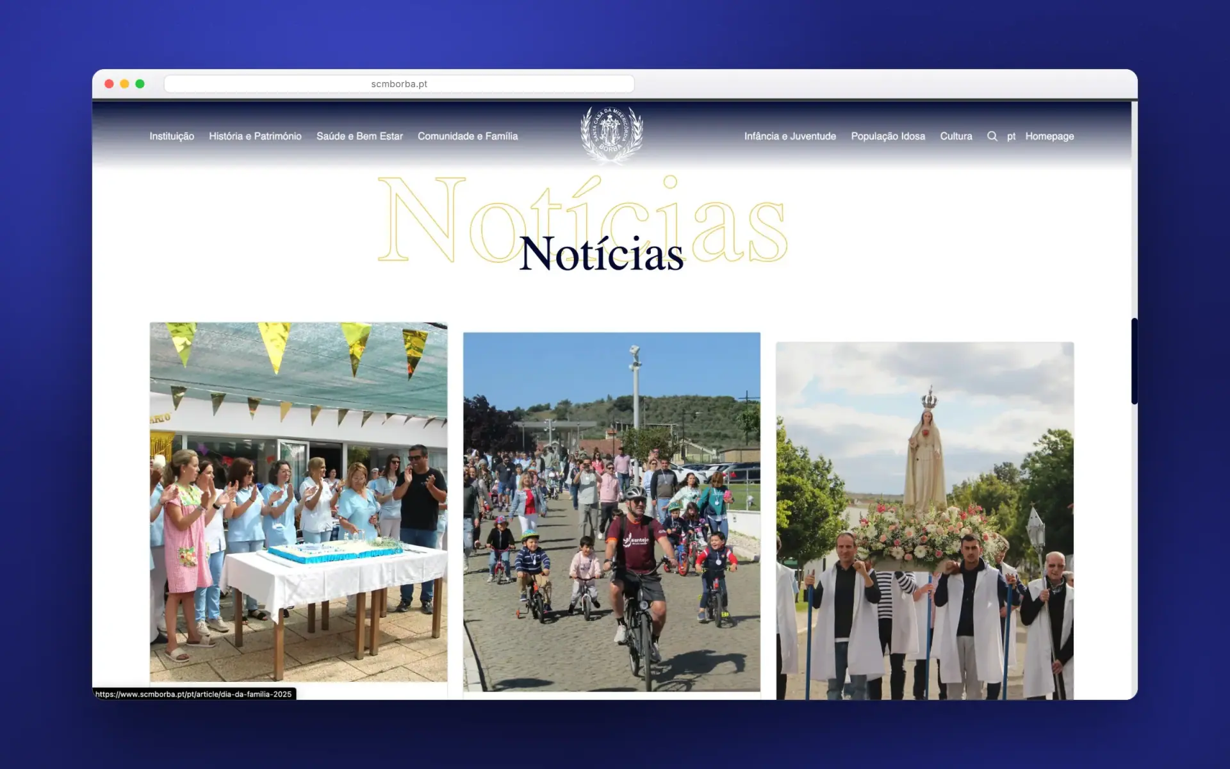1230x769 pixels.
Task: Open the birthday cake celebration news photo
Action: (x=299, y=502)
